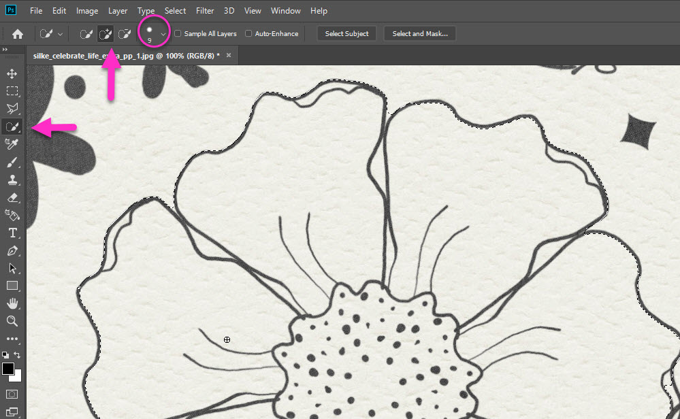Choose New selection mode icon

[x=86, y=33]
